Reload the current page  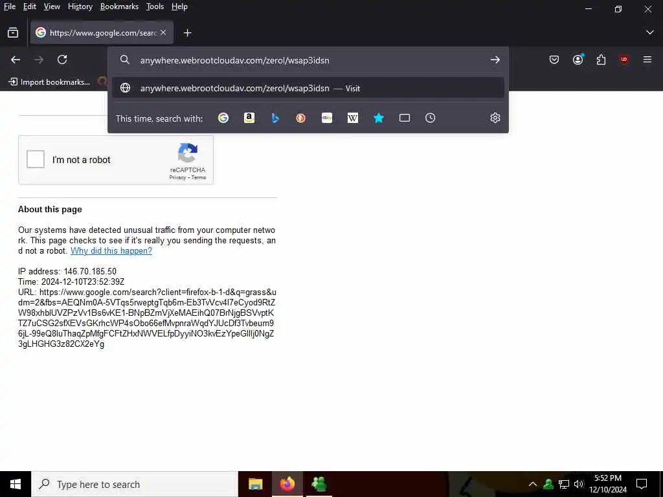63,60
